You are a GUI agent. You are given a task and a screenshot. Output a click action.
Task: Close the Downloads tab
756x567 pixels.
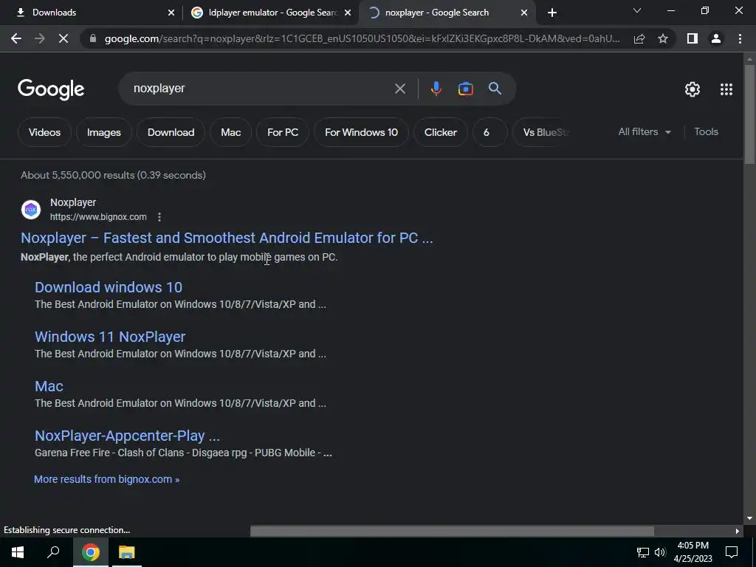coord(171,13)
